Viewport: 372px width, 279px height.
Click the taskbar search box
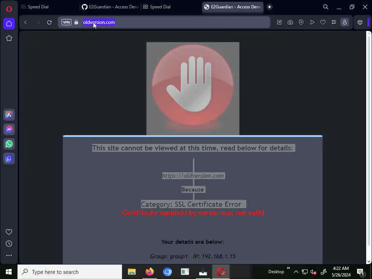[70, 272]
